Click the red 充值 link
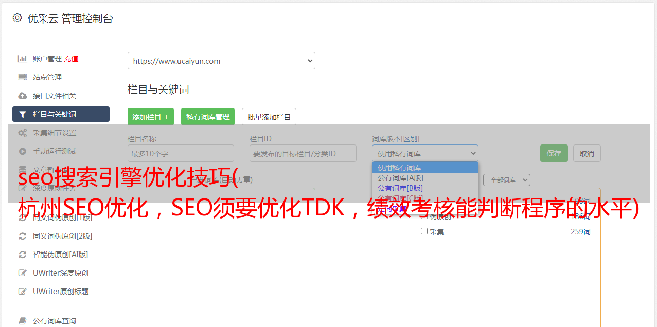The height and width of the screenshot is (327, 657). (x=71, y=59)
